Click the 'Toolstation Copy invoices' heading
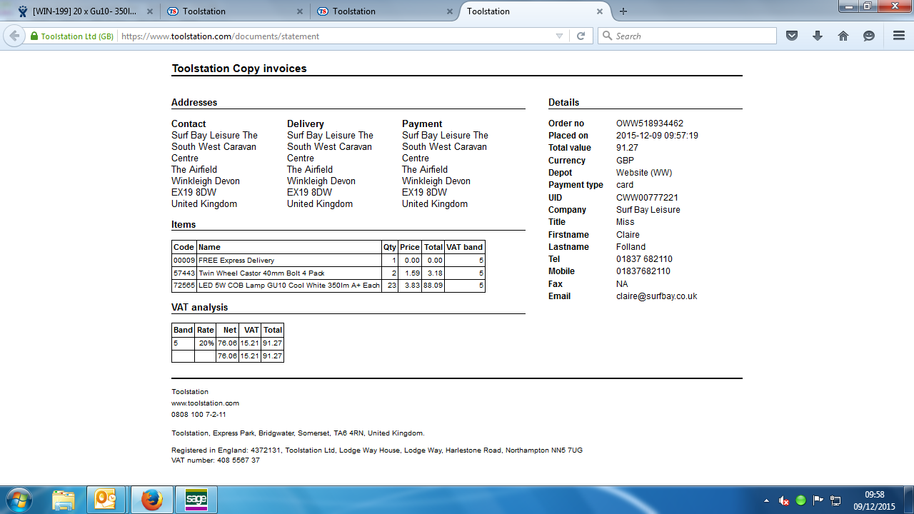Image resolution: width=914 pixels, height=514 pixels. 239,69
